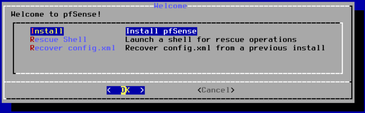Image resolution: width=365 pixels, height=113 pixels.
Task: Click the highlighted I hotkey letter of Install
Action: pyautogui.click(x=32, y=31)
